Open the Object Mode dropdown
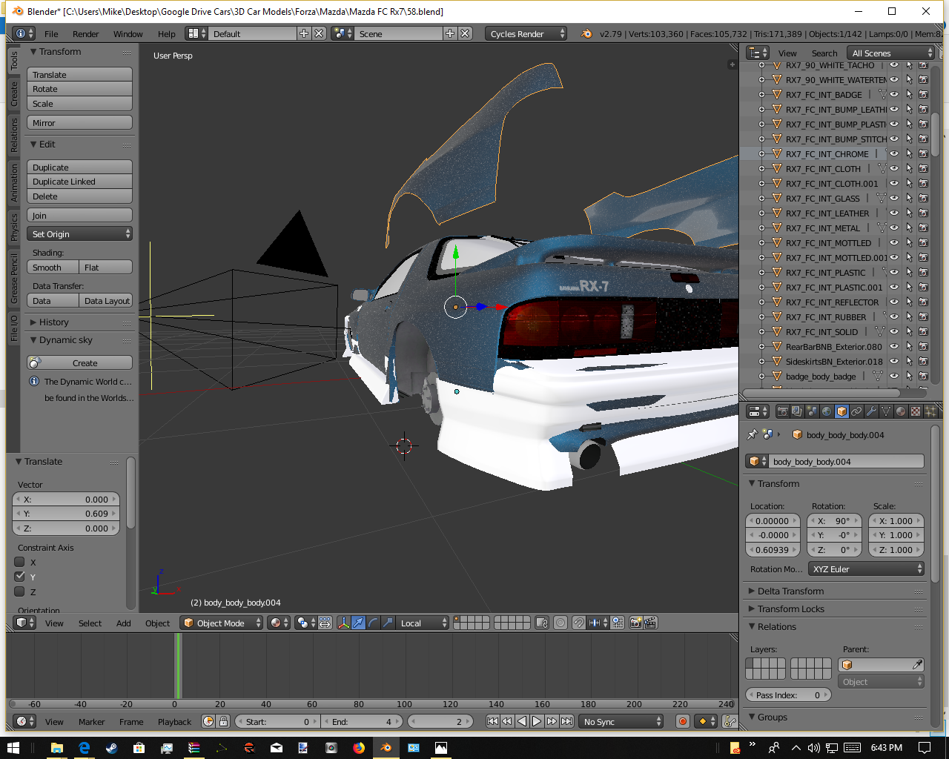 point(222,623)
